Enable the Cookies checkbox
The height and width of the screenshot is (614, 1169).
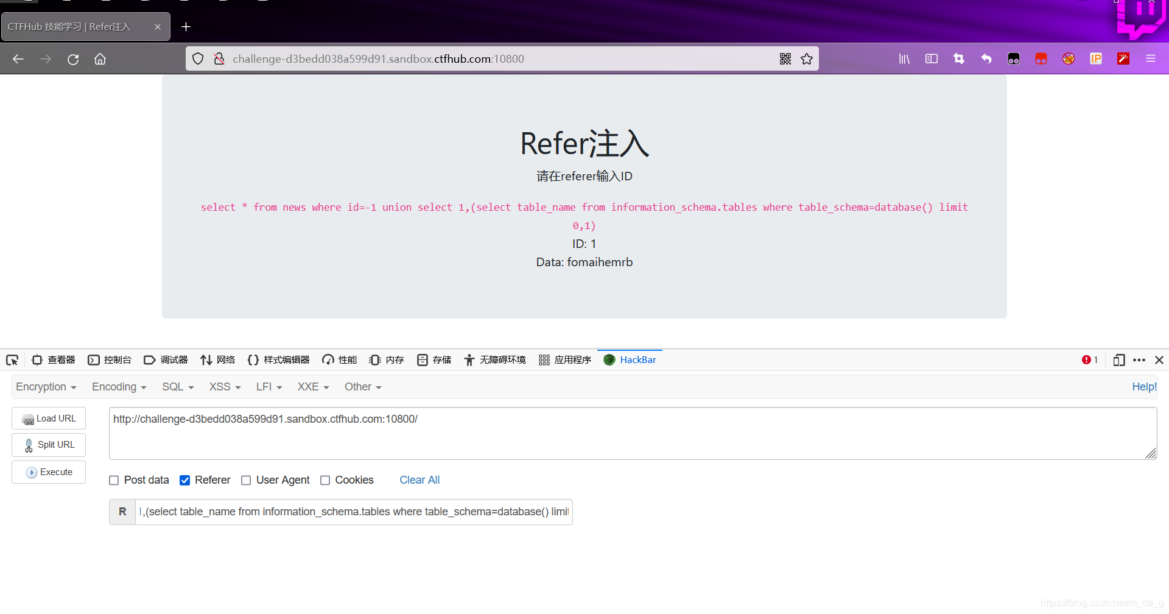pyautogui.click(x=325, y=480)
